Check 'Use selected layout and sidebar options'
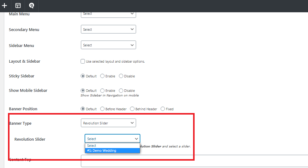The image size is (308, 168). [x=83, y=61]
